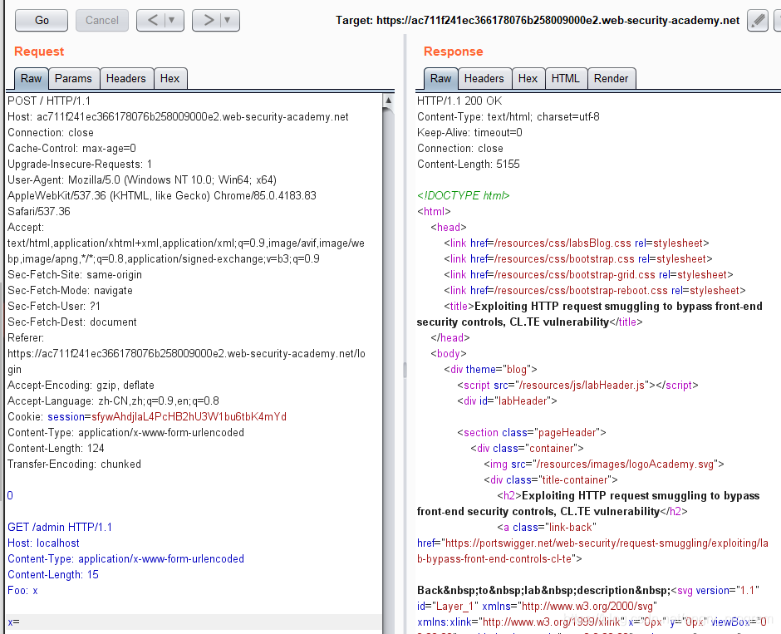781x634 pixels.
Task: Click the '<!DOCTYPE html>' line
Action: point(464,195)
